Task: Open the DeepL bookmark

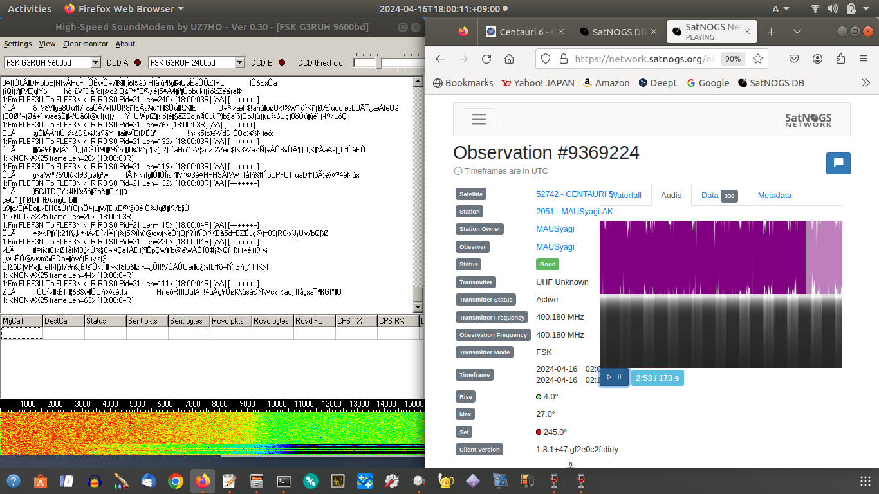Action: [x=658, y=83]
